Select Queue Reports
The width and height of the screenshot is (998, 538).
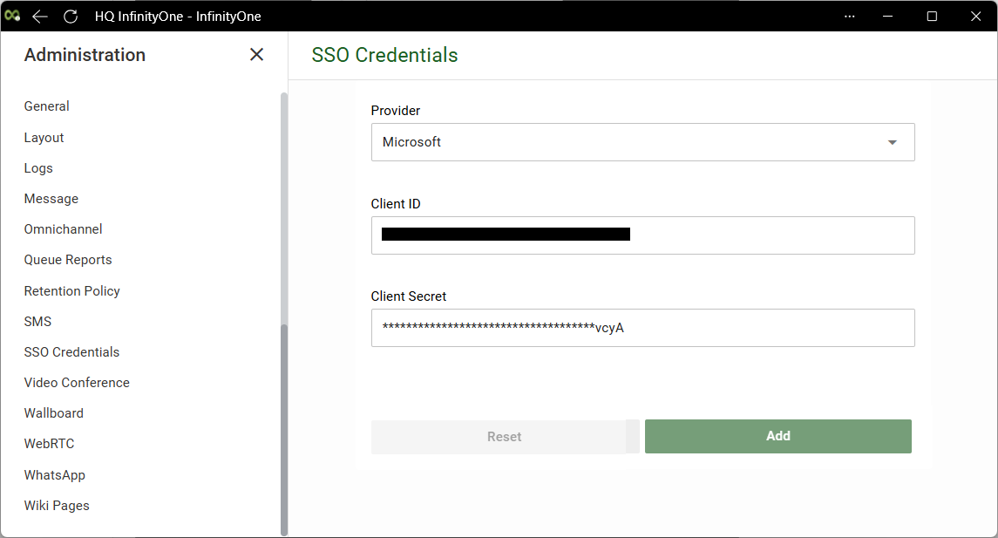pos(68,260)
